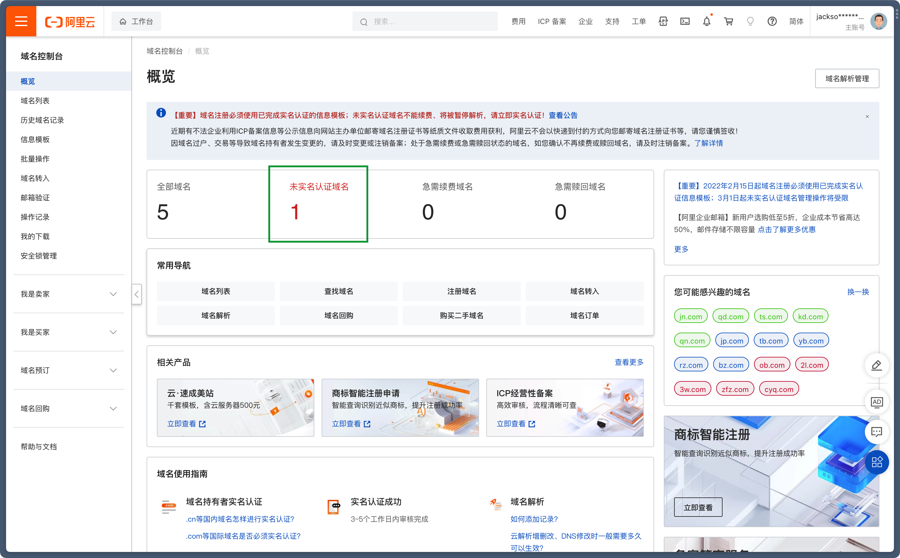The width and height of the screenshot is (900, 558).
Task: Click the blue floating grid apps button
Action: pos(876,462)
